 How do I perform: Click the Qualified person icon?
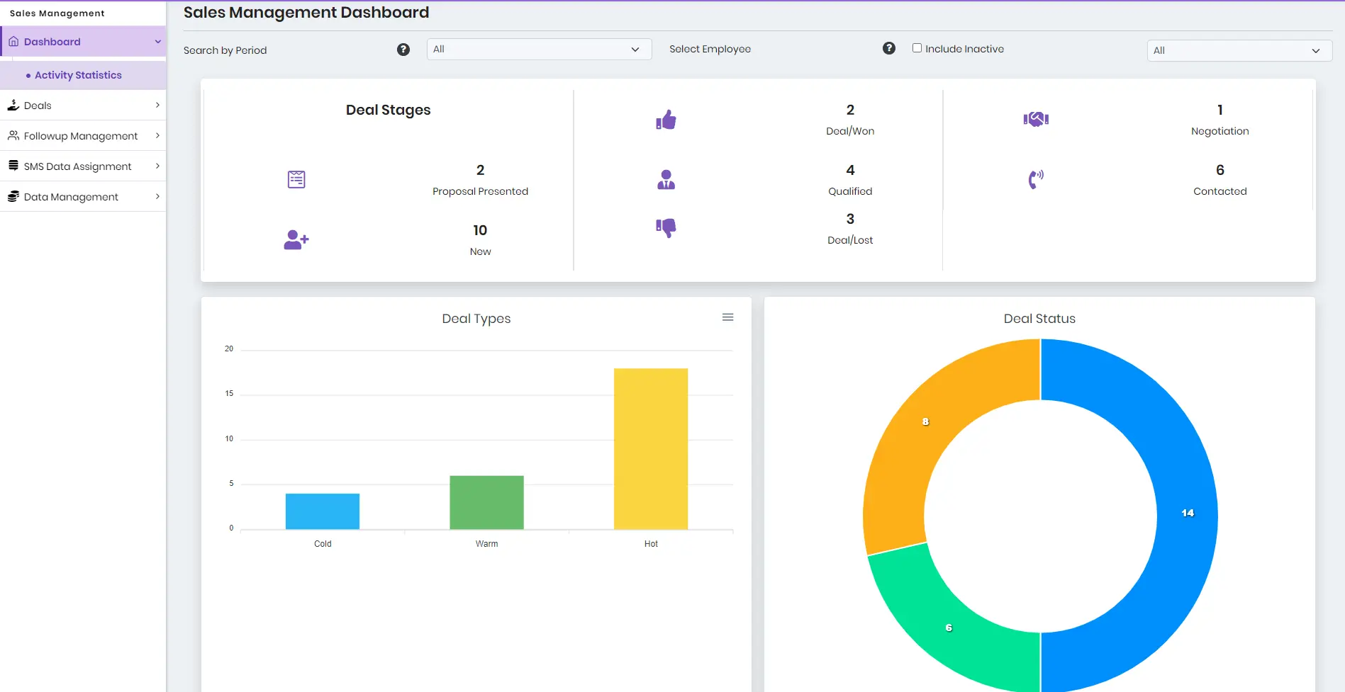[x=666, y=180]
